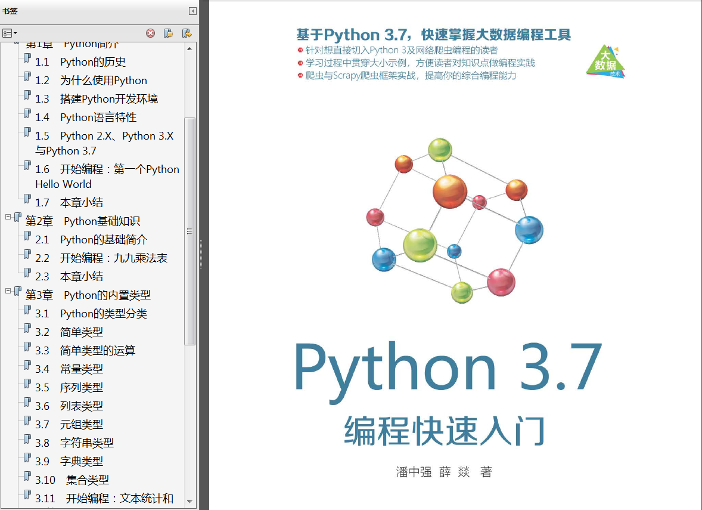Select bookmark 1.6 开始编程：第一个Python Hello World

coord(107,177)
